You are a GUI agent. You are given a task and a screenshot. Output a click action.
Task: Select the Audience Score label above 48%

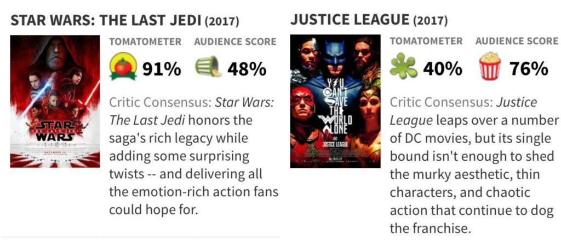(x=235, y=42)
